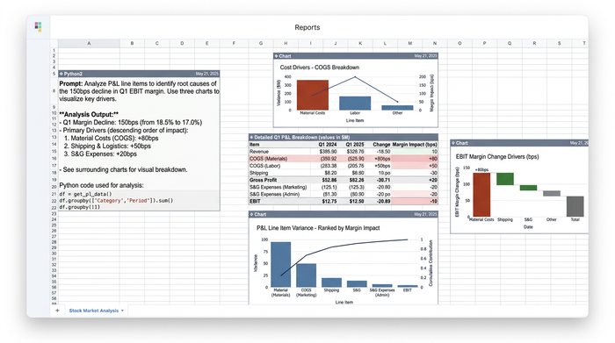This screenshot has height=343, width=615.
Task: Click the Q1 Margin Decline analysis line
Action: pos(131,123)
